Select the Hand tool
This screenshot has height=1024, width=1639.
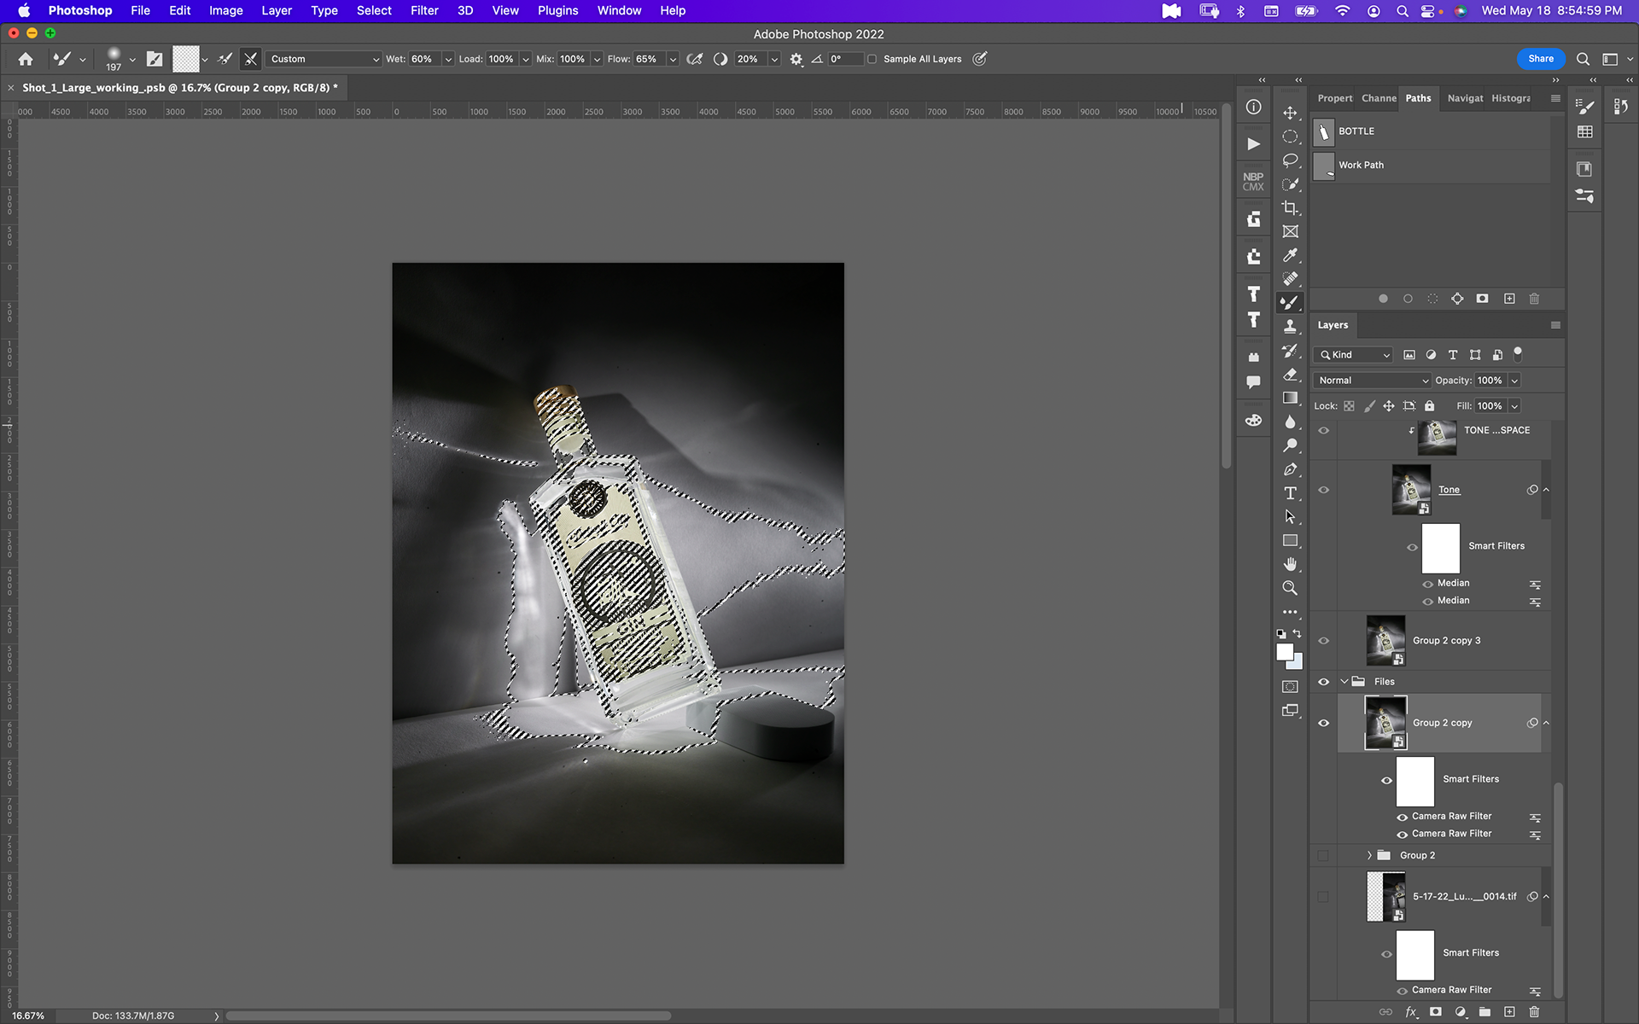[x=1290, y=564]
